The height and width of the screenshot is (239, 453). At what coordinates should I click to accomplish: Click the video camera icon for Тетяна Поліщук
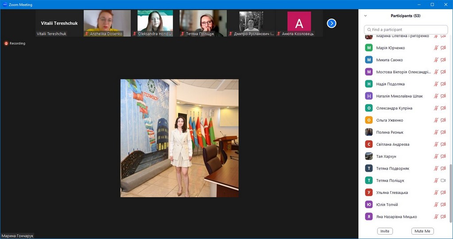point(443,180)
